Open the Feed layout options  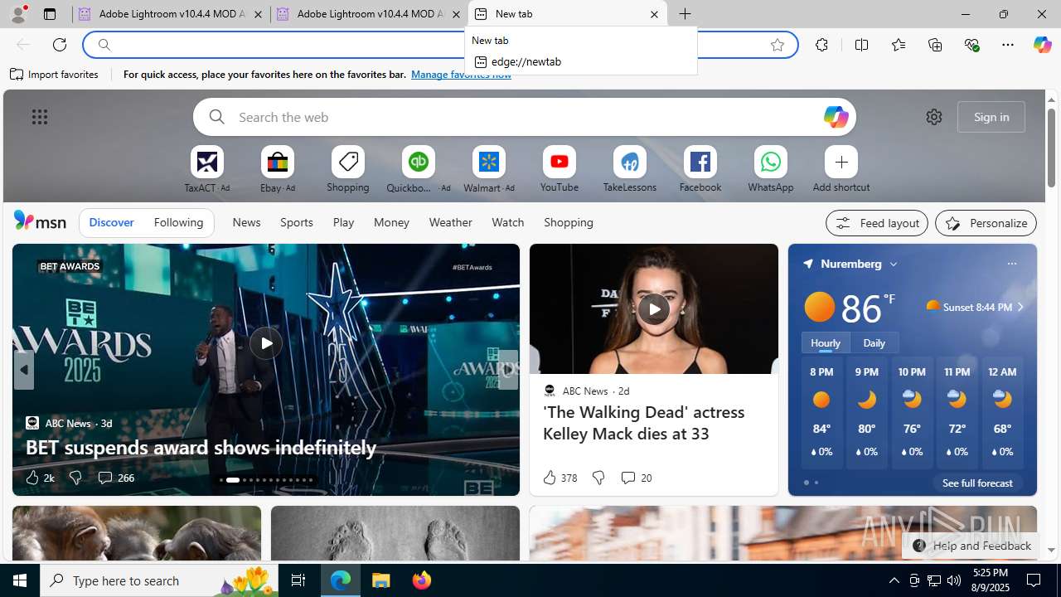pyautogui.click(x=877, y=223)
